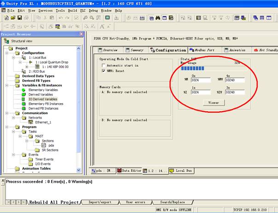Select the 140 XBP 006 00 rack icon
278x213 pixels.
tap(38, 66)
